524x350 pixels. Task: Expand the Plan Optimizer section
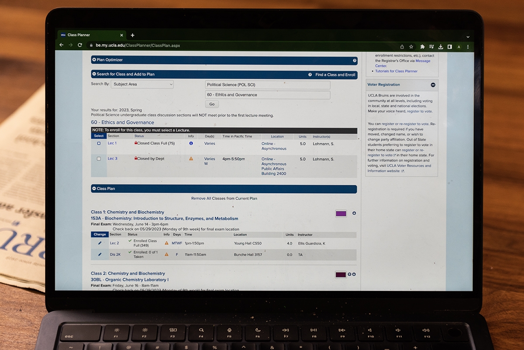point(94,60)
